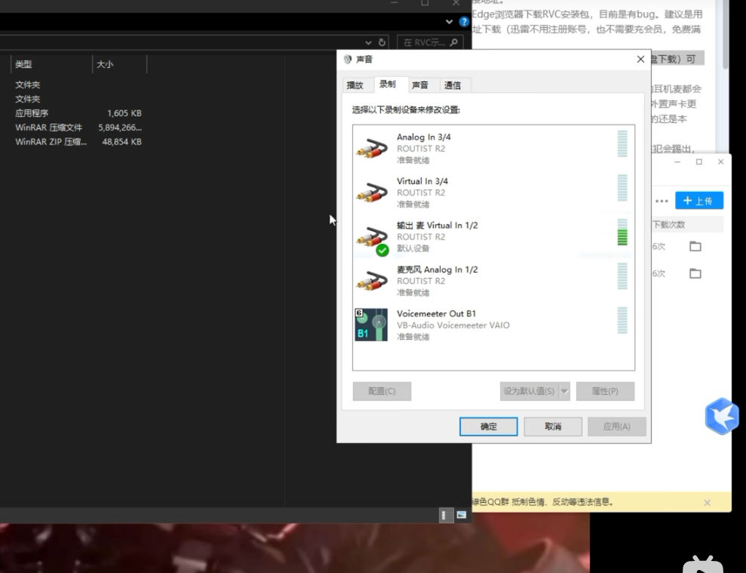Select the Analog In 3/4 device icon

372,148
